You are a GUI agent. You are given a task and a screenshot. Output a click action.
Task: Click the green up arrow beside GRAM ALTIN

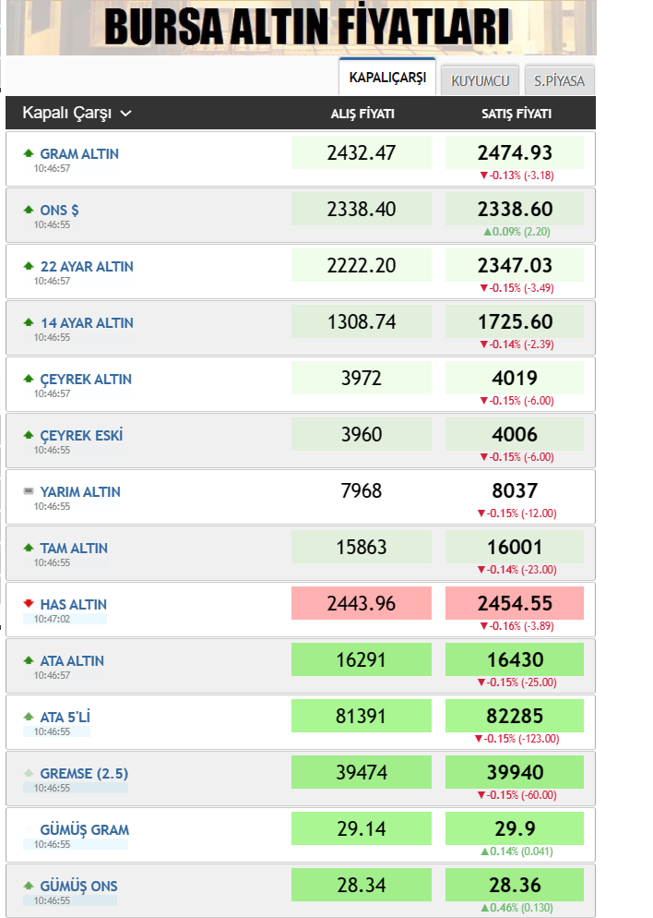[29, 153]
